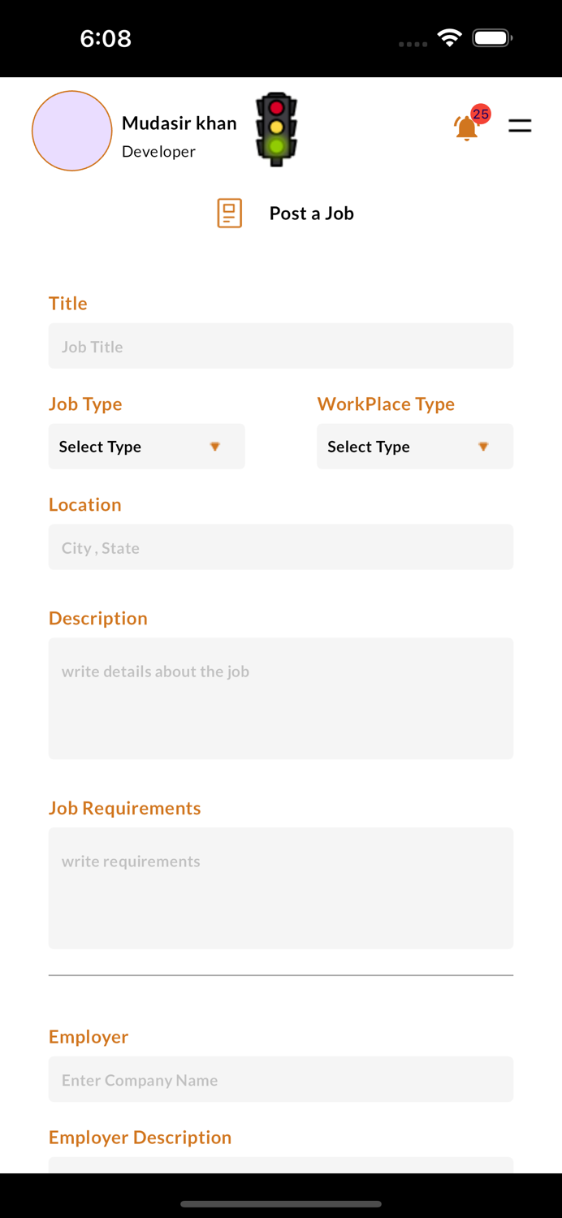This screenshot has width=562, height=1218.
Task: Open the Job Type dropdown
Action: [146, 446]
